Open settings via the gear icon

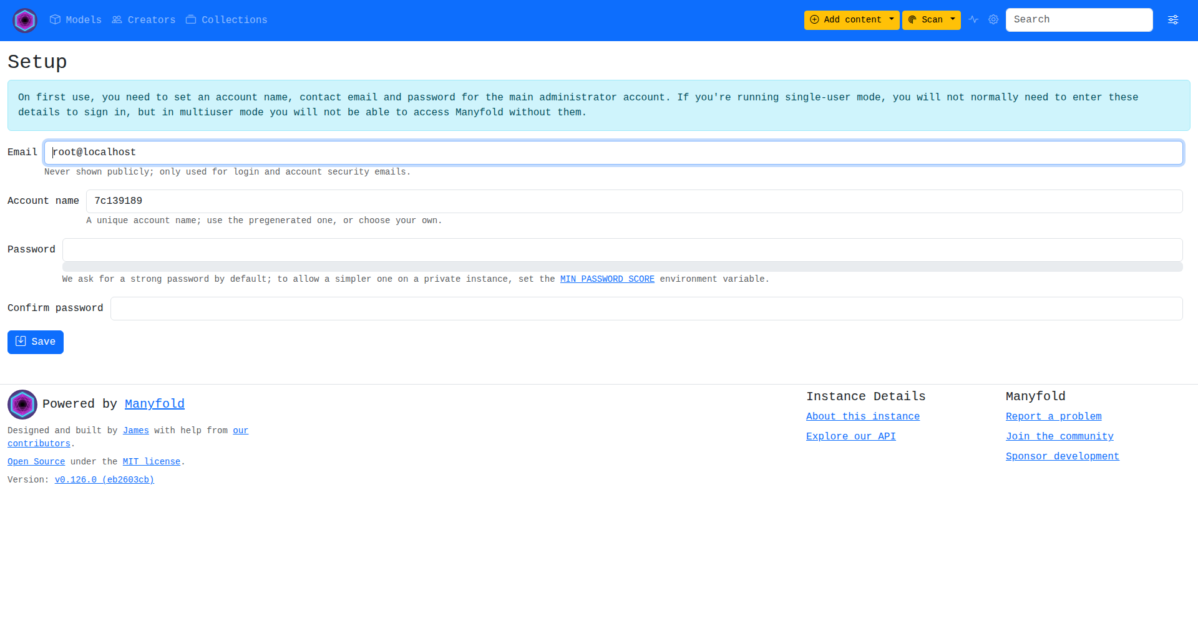point(993,20)
